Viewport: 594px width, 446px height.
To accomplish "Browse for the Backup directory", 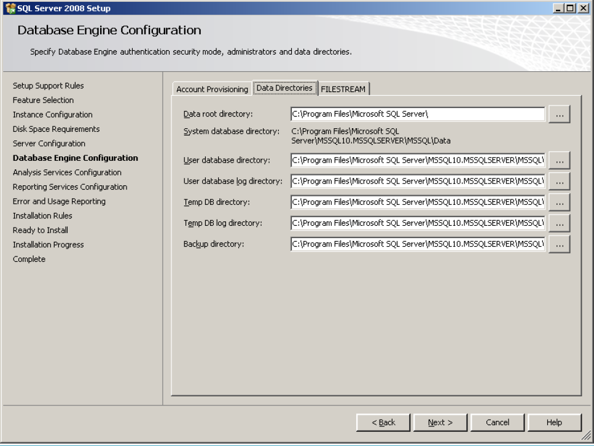I will 560,244.
